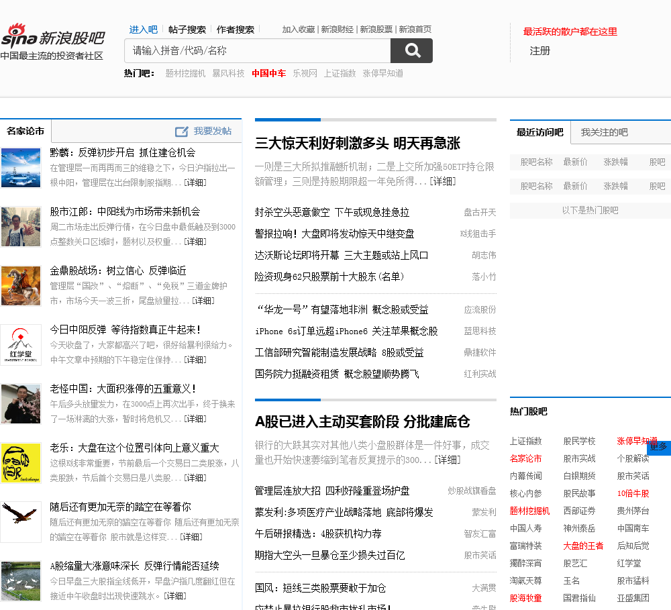671x610 pixels.
Task: Open article 国风：短线三类股票要敢于加仓
Action: click(x=320, y=588)
